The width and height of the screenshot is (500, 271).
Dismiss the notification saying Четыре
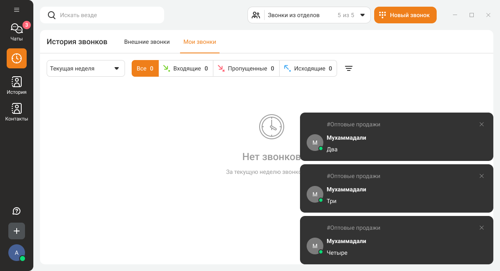(482, 228)
